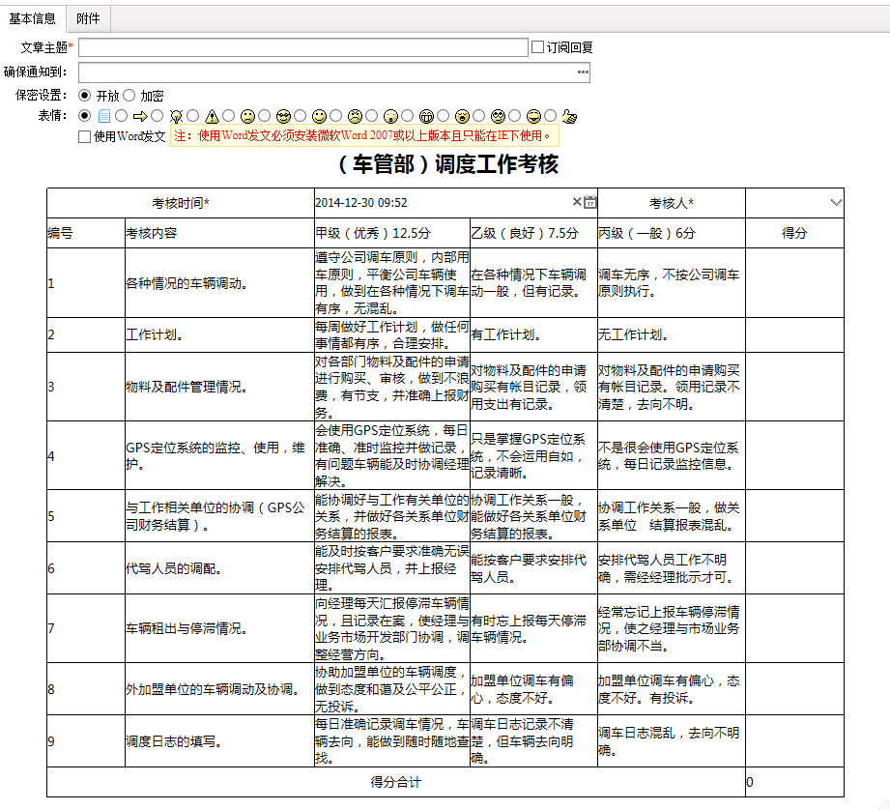This screenshot has width=890, height=810.
Task: Click the 有时忘上报每天停滞车辆情况。 cell
Action: 533,628
